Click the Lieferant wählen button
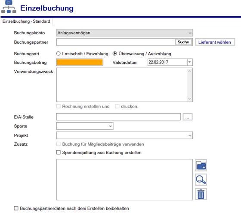Image resolution: width=241 pixels, height=213 pixels. point(215,42)
